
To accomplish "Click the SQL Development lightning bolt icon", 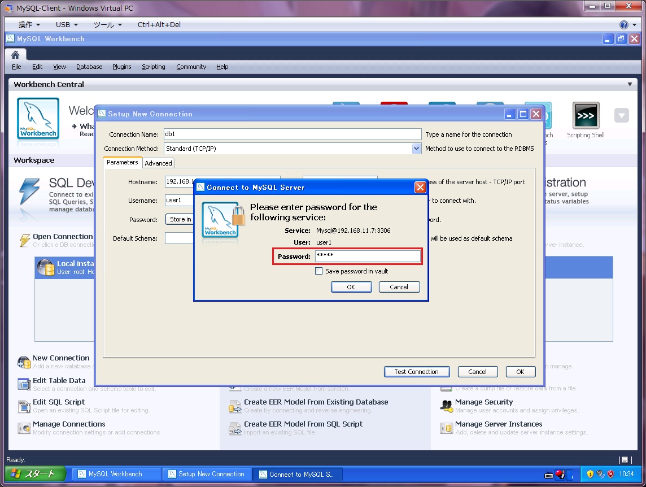I will (x=29, y=192).
